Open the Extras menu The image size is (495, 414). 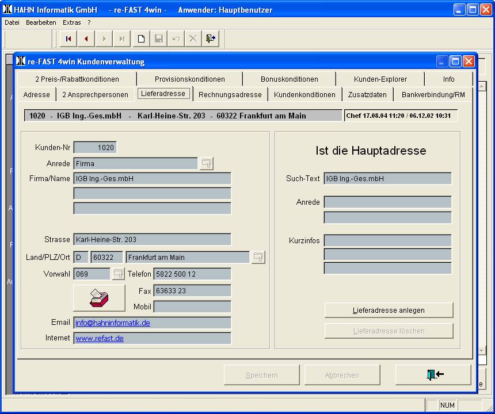(72, 22)
